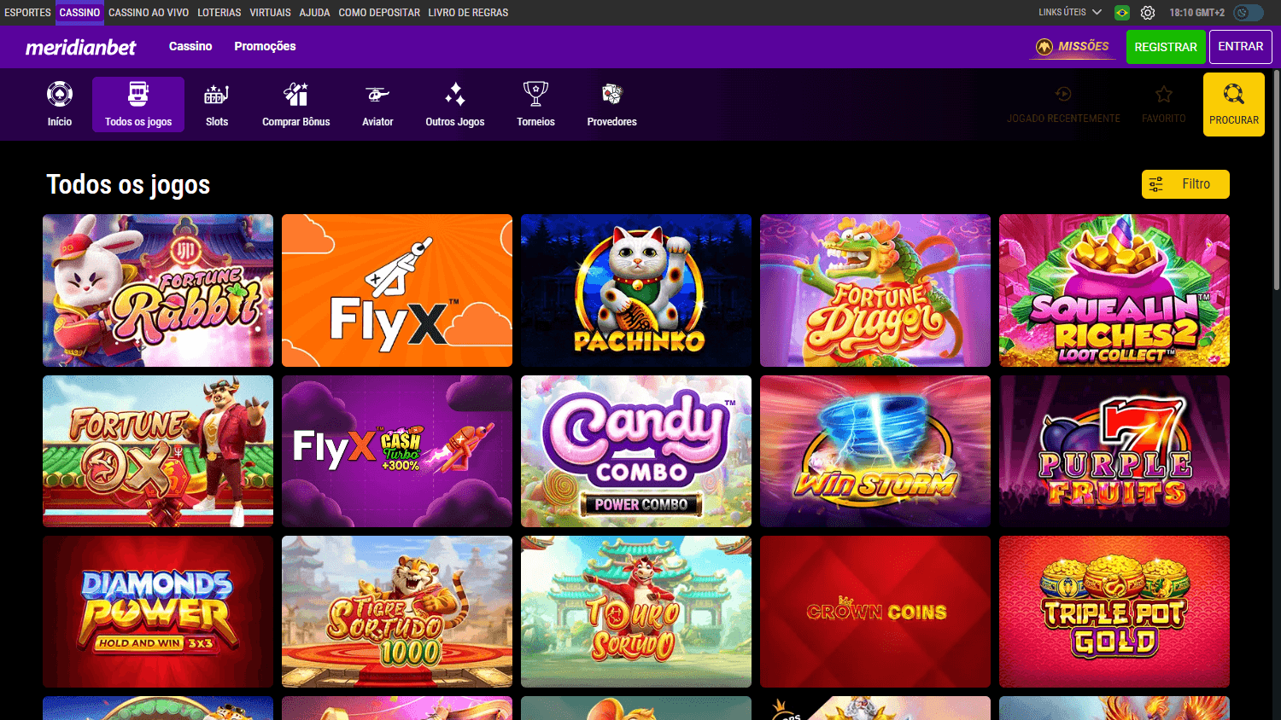The image size is (1281, 720).
Task: Open the Candy Combo game
Action: tap(636, 451)
